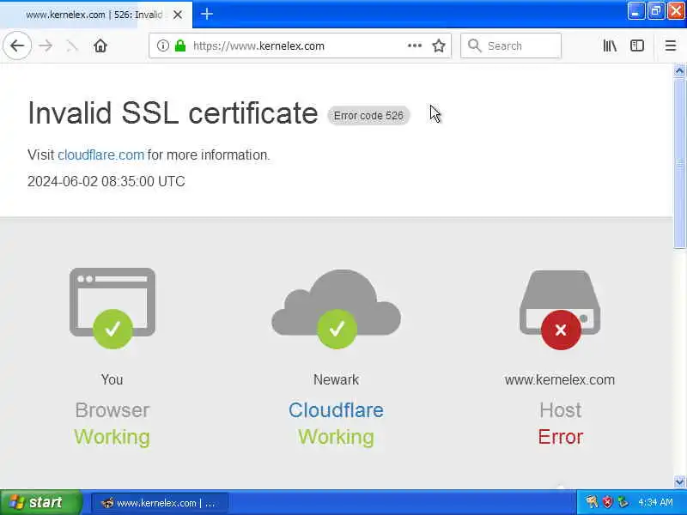Click the forward navigation arrow
Image resolution: width=687 pixels, height=515 pixels.
(x=46, y=45)
